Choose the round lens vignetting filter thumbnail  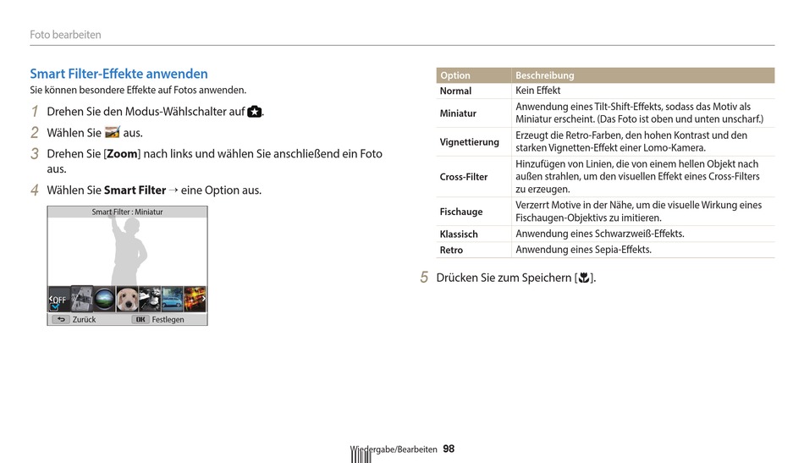[104, 299]
